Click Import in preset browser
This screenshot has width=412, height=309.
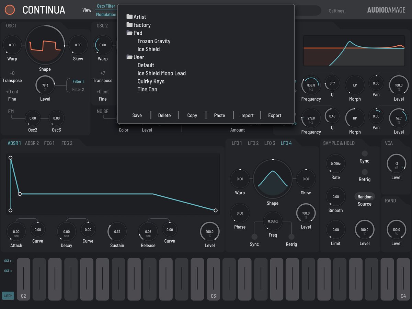(x=247, y=115)
